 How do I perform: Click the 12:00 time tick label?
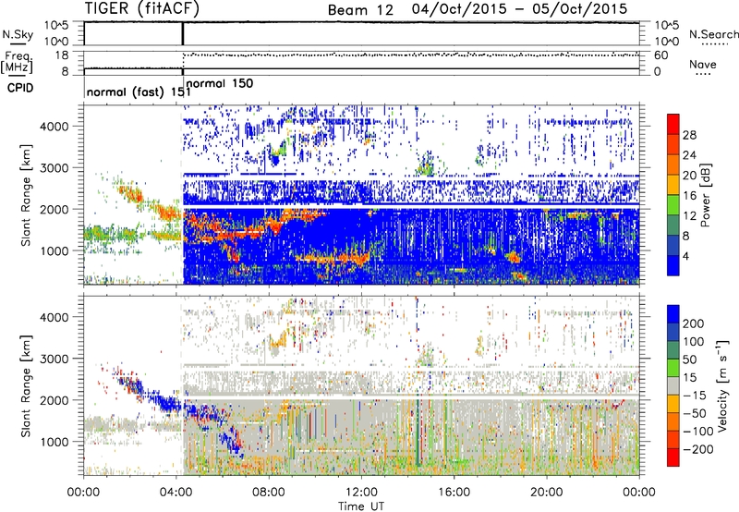click(361, 493)
